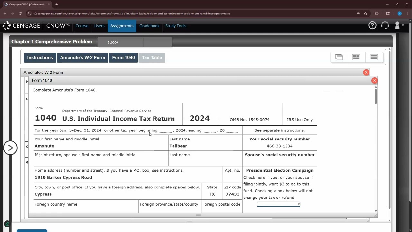Open support via the headset icon

pyautogui.click(x=385, y=26)
